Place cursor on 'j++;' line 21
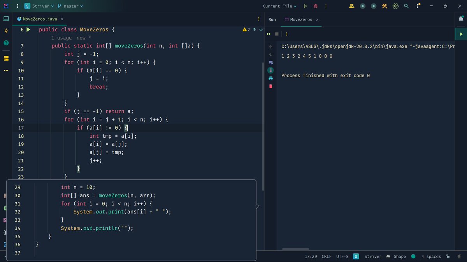 (96, 160)
